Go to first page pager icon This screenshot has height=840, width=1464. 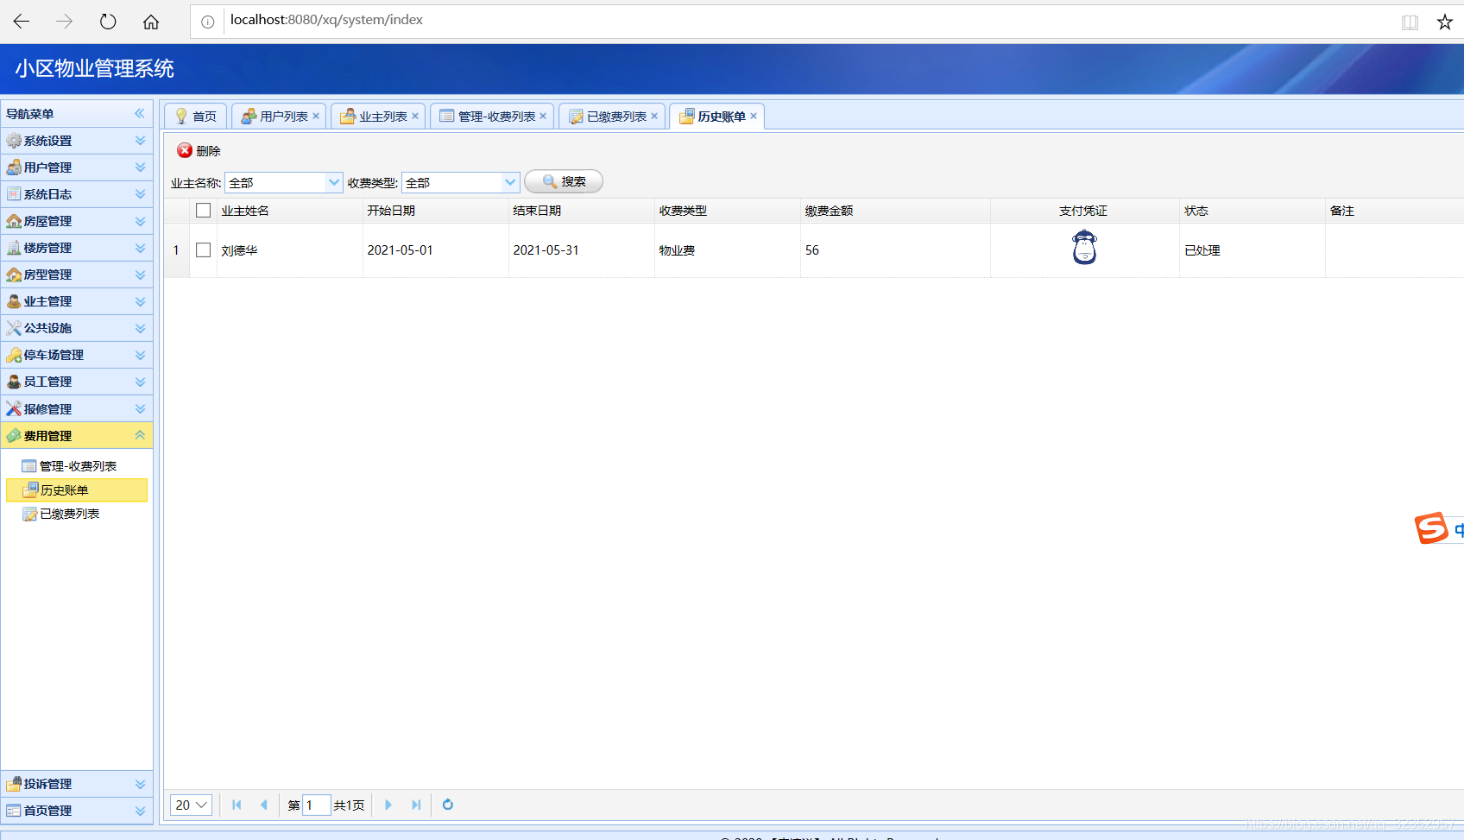237,805
